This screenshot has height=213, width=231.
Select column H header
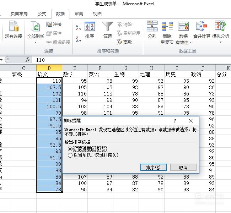tap(151, 68)
